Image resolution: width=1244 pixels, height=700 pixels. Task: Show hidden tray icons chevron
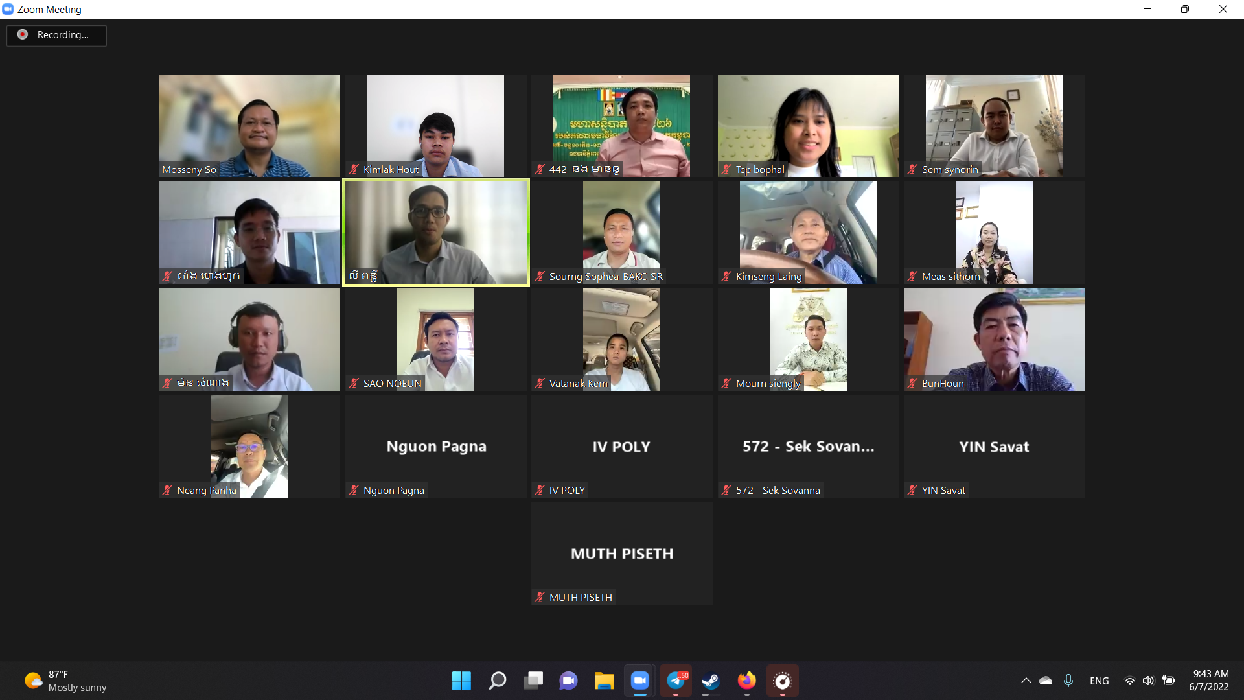1026,681
